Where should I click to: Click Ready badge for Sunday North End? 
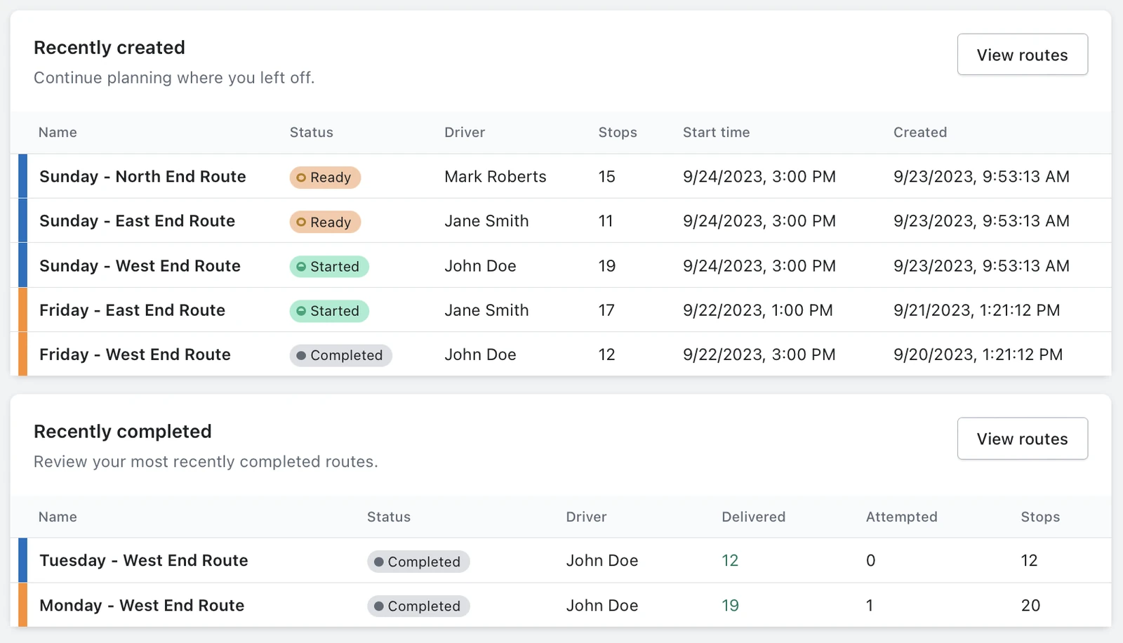click(x=325, y=178)
